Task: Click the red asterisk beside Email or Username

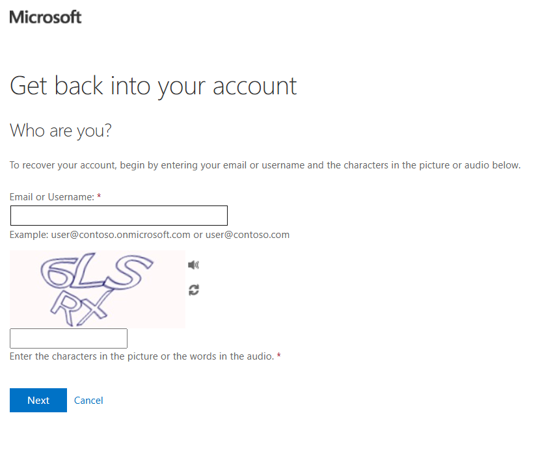Action: (x=99, y=196)
